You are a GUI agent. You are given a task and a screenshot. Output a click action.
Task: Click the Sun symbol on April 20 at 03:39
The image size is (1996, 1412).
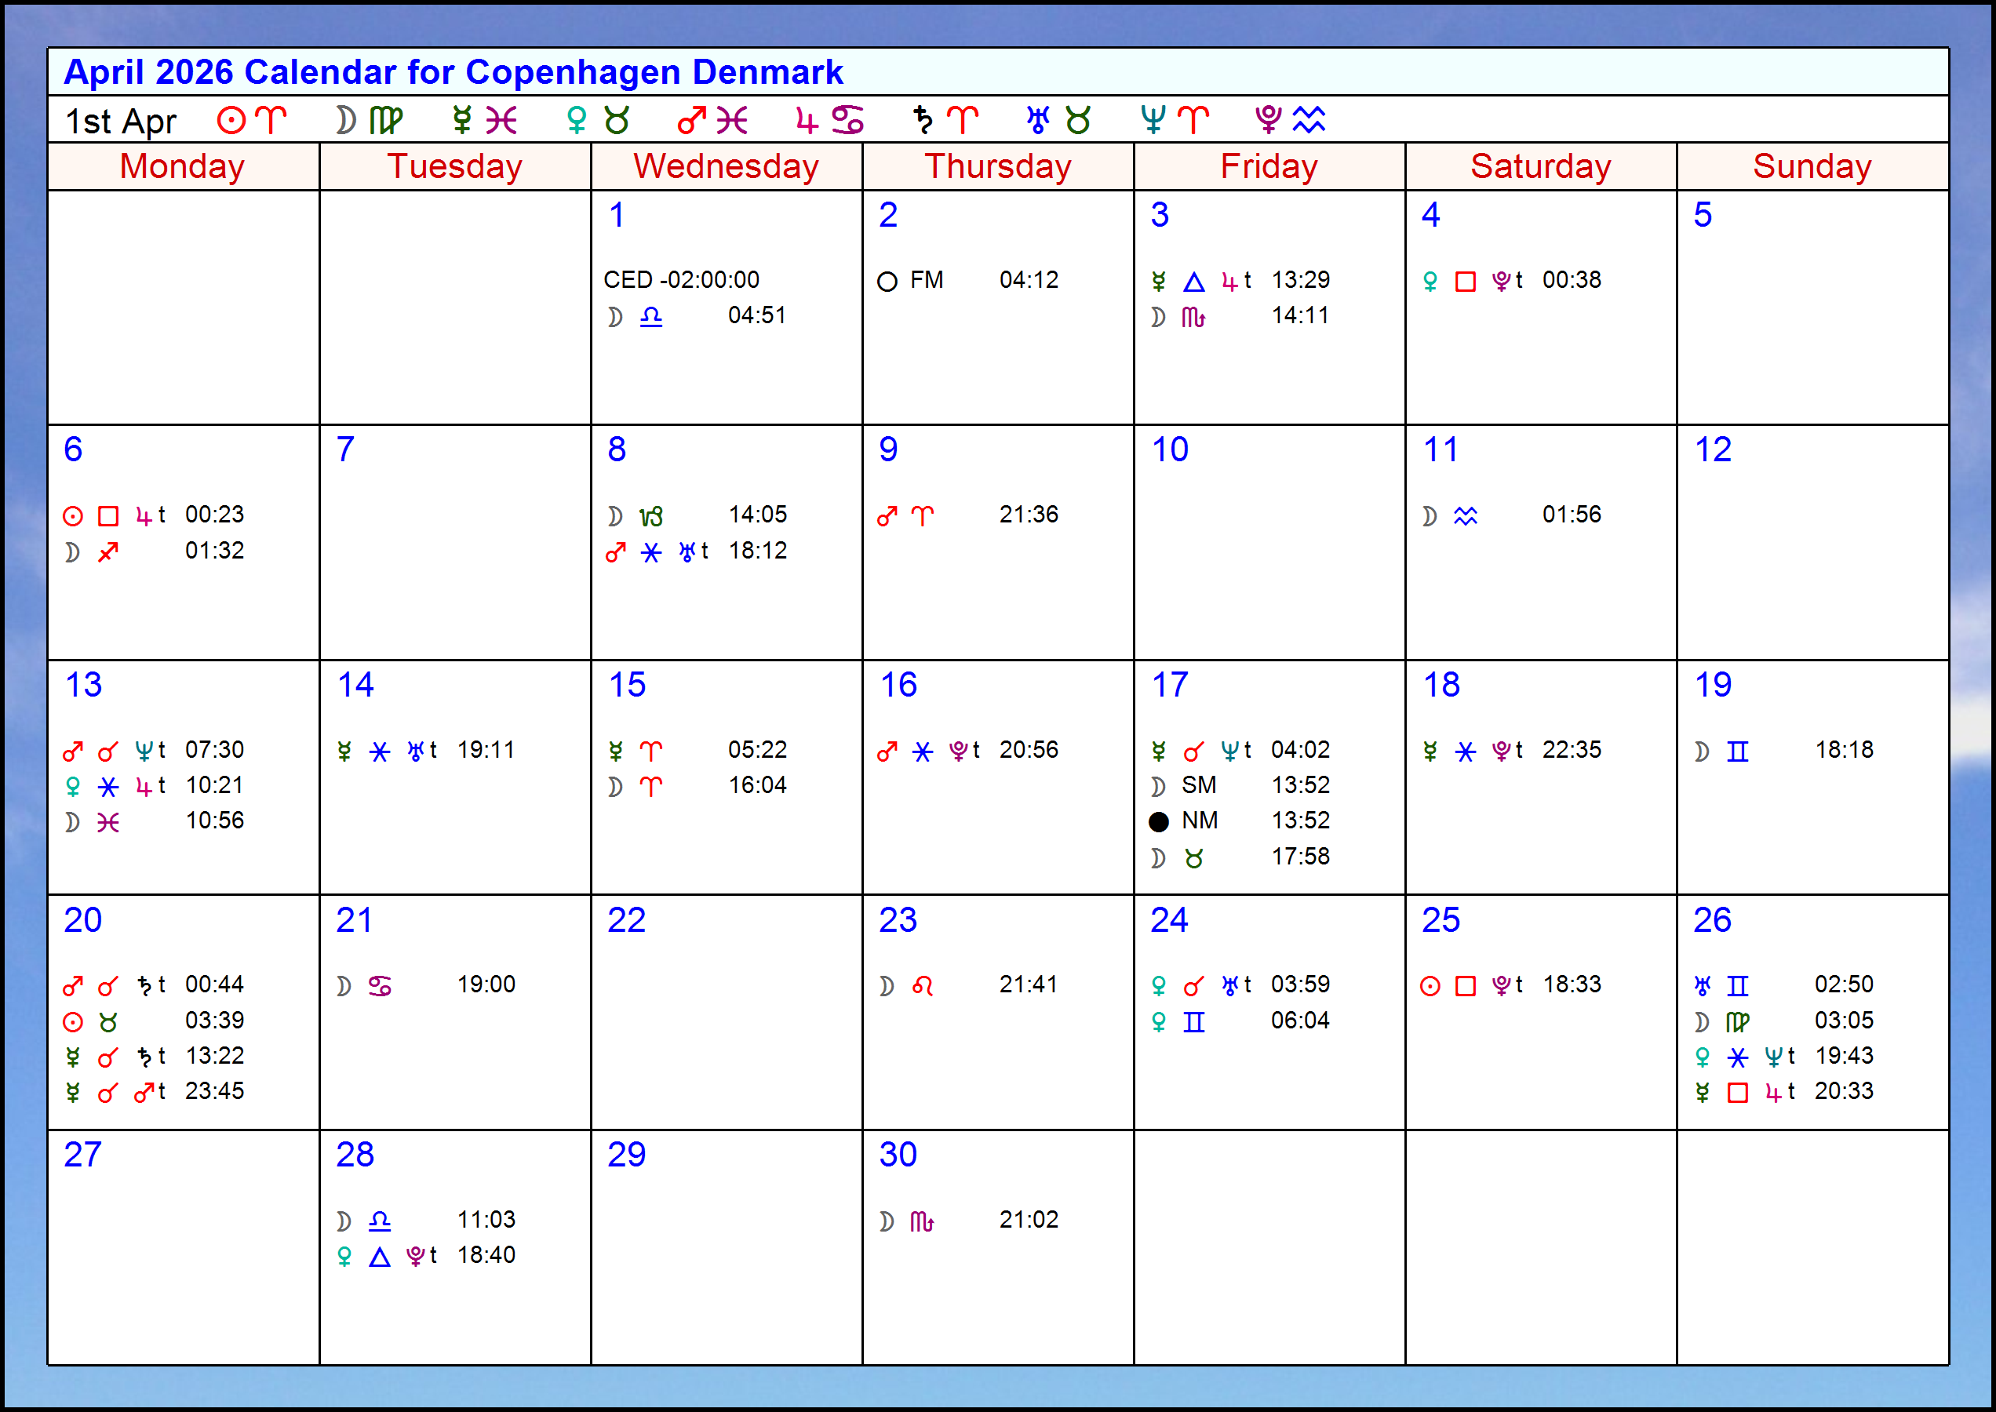click(73, 1022)
